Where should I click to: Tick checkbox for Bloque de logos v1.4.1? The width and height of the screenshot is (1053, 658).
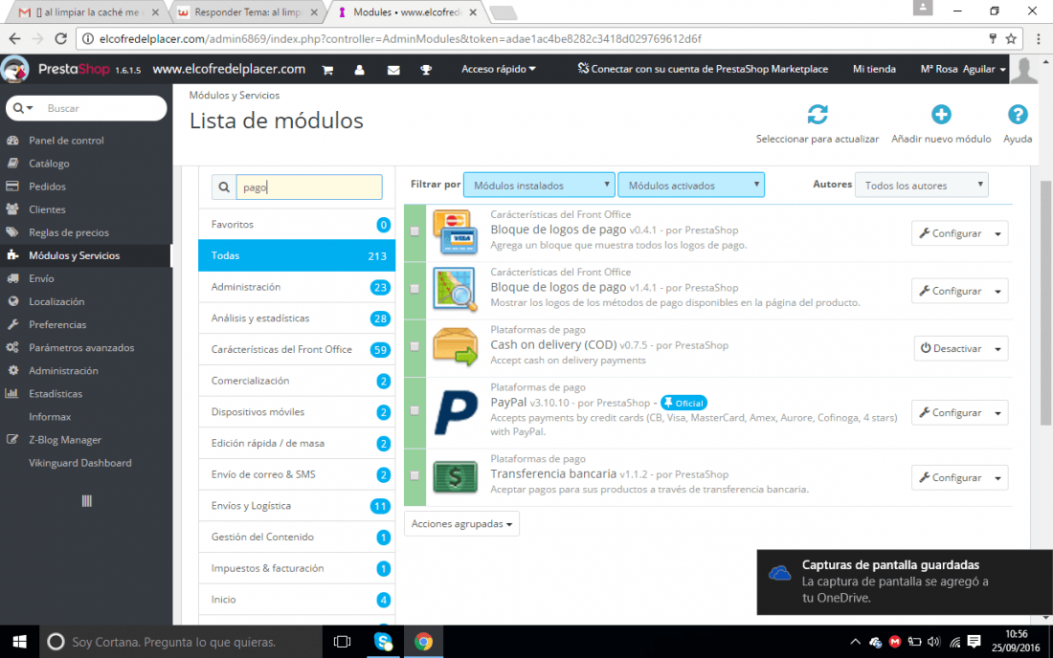point(414,289)
